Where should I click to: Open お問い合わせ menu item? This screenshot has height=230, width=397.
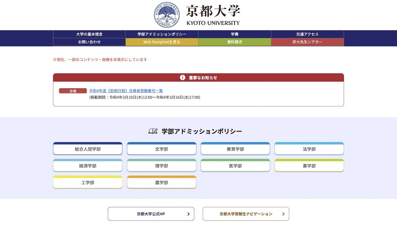tap(89, 42)
